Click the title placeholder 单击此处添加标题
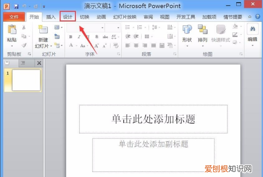This screenshot has height=177, width=263. click(153, 118)
